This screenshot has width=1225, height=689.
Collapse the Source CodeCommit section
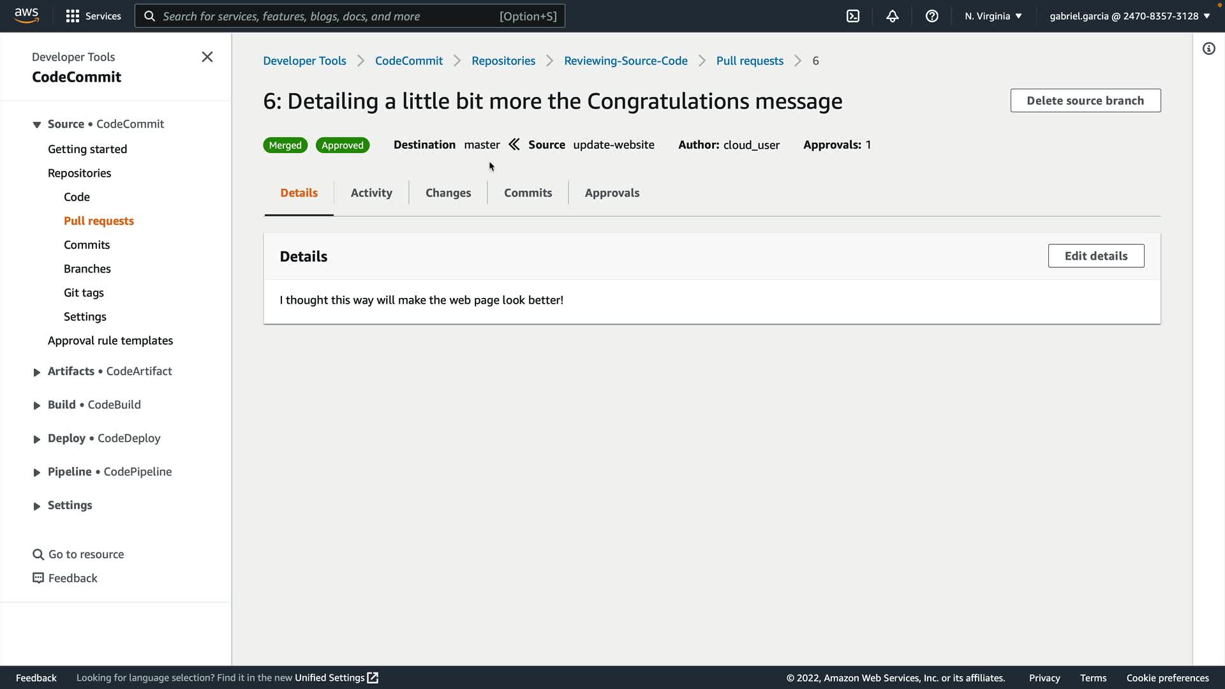point(37,124)
